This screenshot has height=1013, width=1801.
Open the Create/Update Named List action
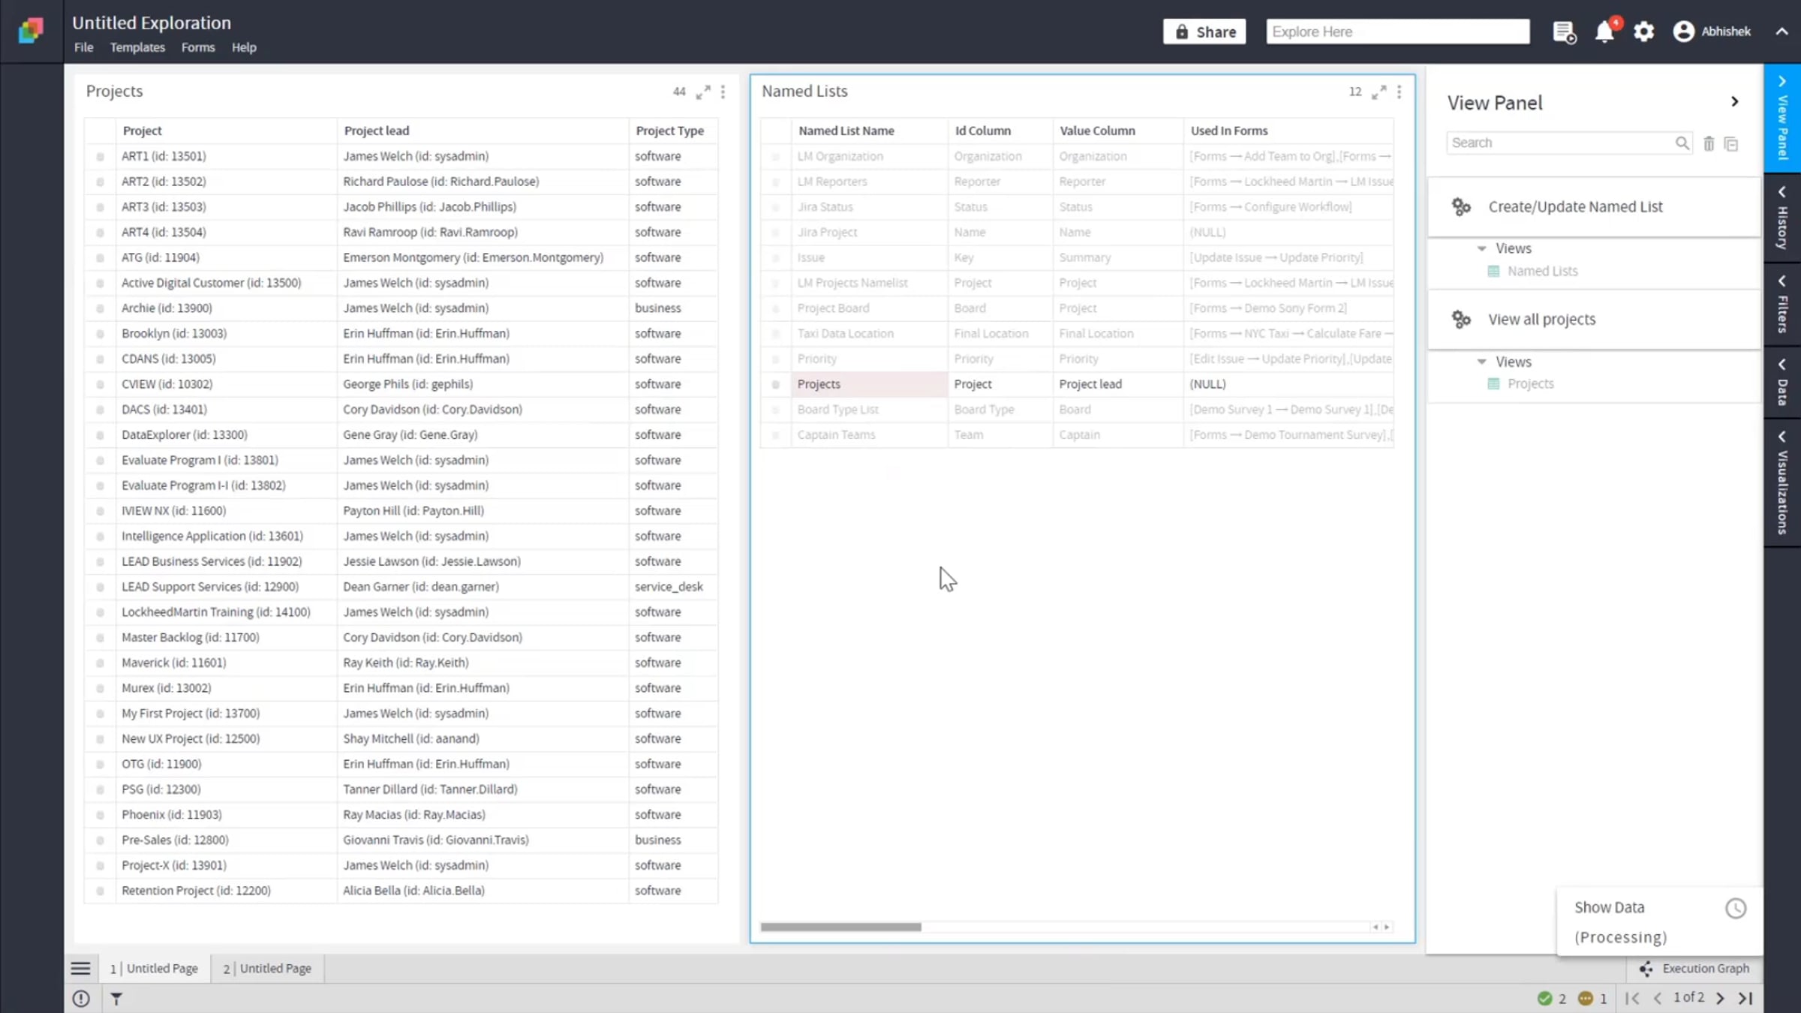coord(1575,207)
